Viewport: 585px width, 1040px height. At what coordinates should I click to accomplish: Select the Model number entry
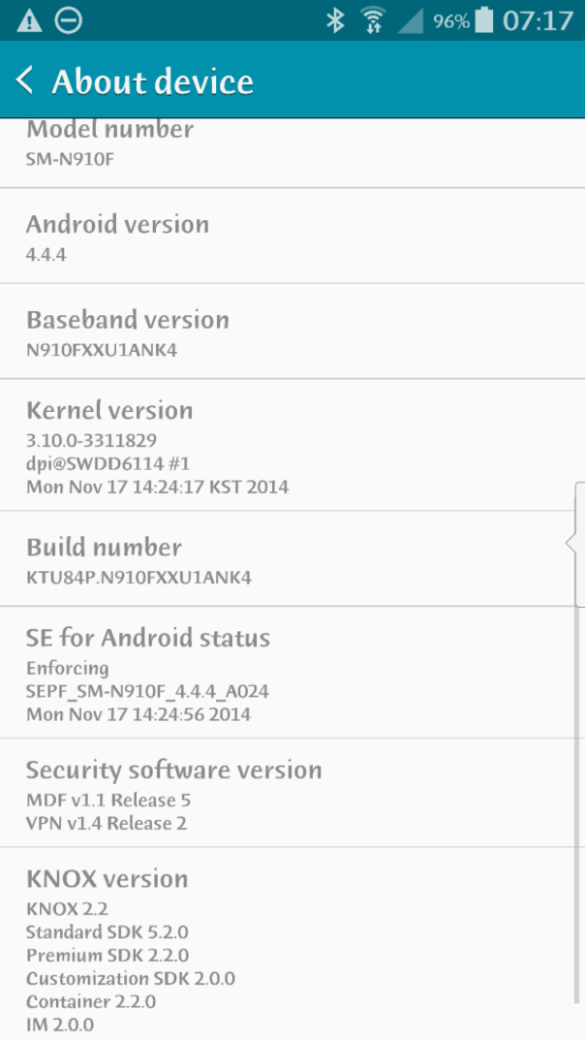[291, 143]
